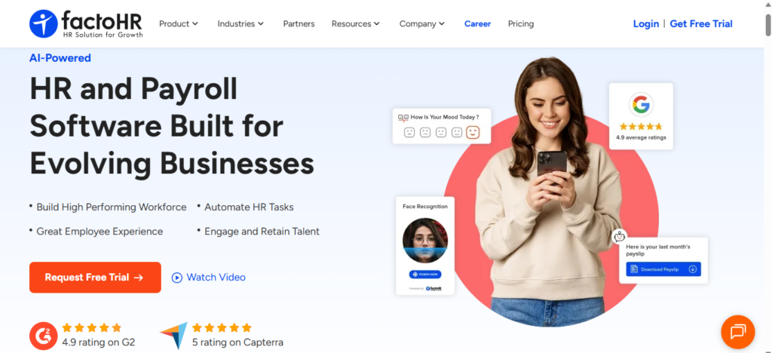Open the chat widget in the corner
The width and height of the screenshot is (772, 353).
click(x=737, y=331)
